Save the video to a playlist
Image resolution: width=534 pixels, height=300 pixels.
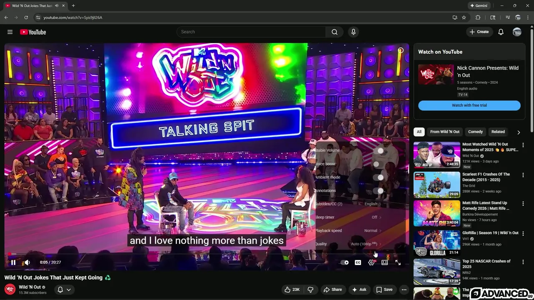pyautogui.click(x=384, y=290)
